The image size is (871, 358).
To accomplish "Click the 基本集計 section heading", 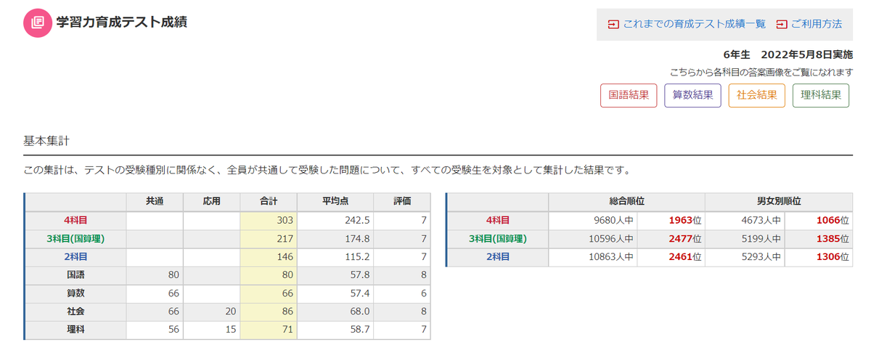I will [46, 140].
